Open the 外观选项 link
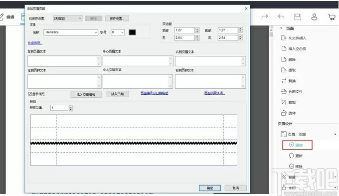The image size is (339, 196). click(35, 43)
